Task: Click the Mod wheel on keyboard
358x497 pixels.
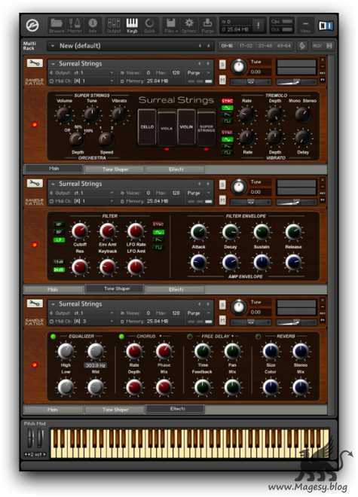Action: tap(40, 438)
